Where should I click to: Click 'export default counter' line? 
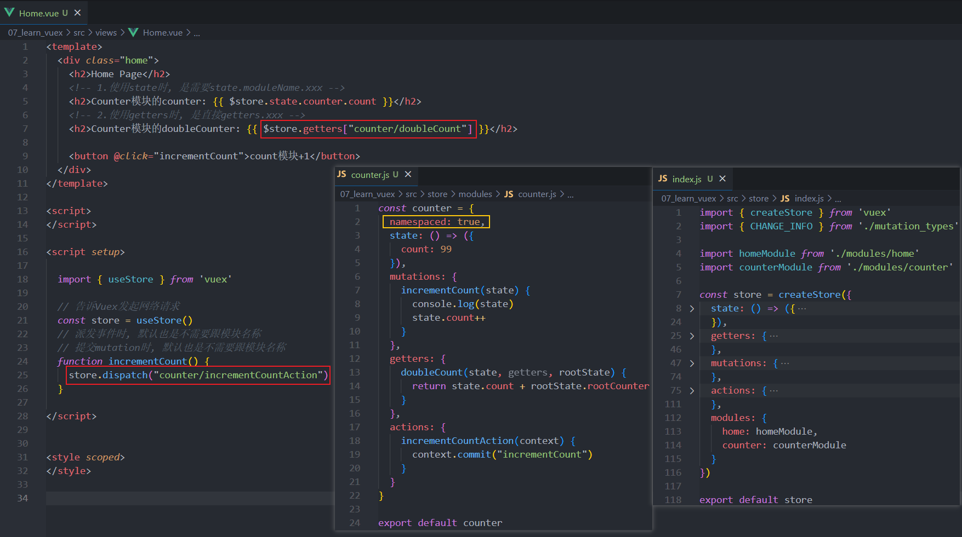tap(440, 523)
